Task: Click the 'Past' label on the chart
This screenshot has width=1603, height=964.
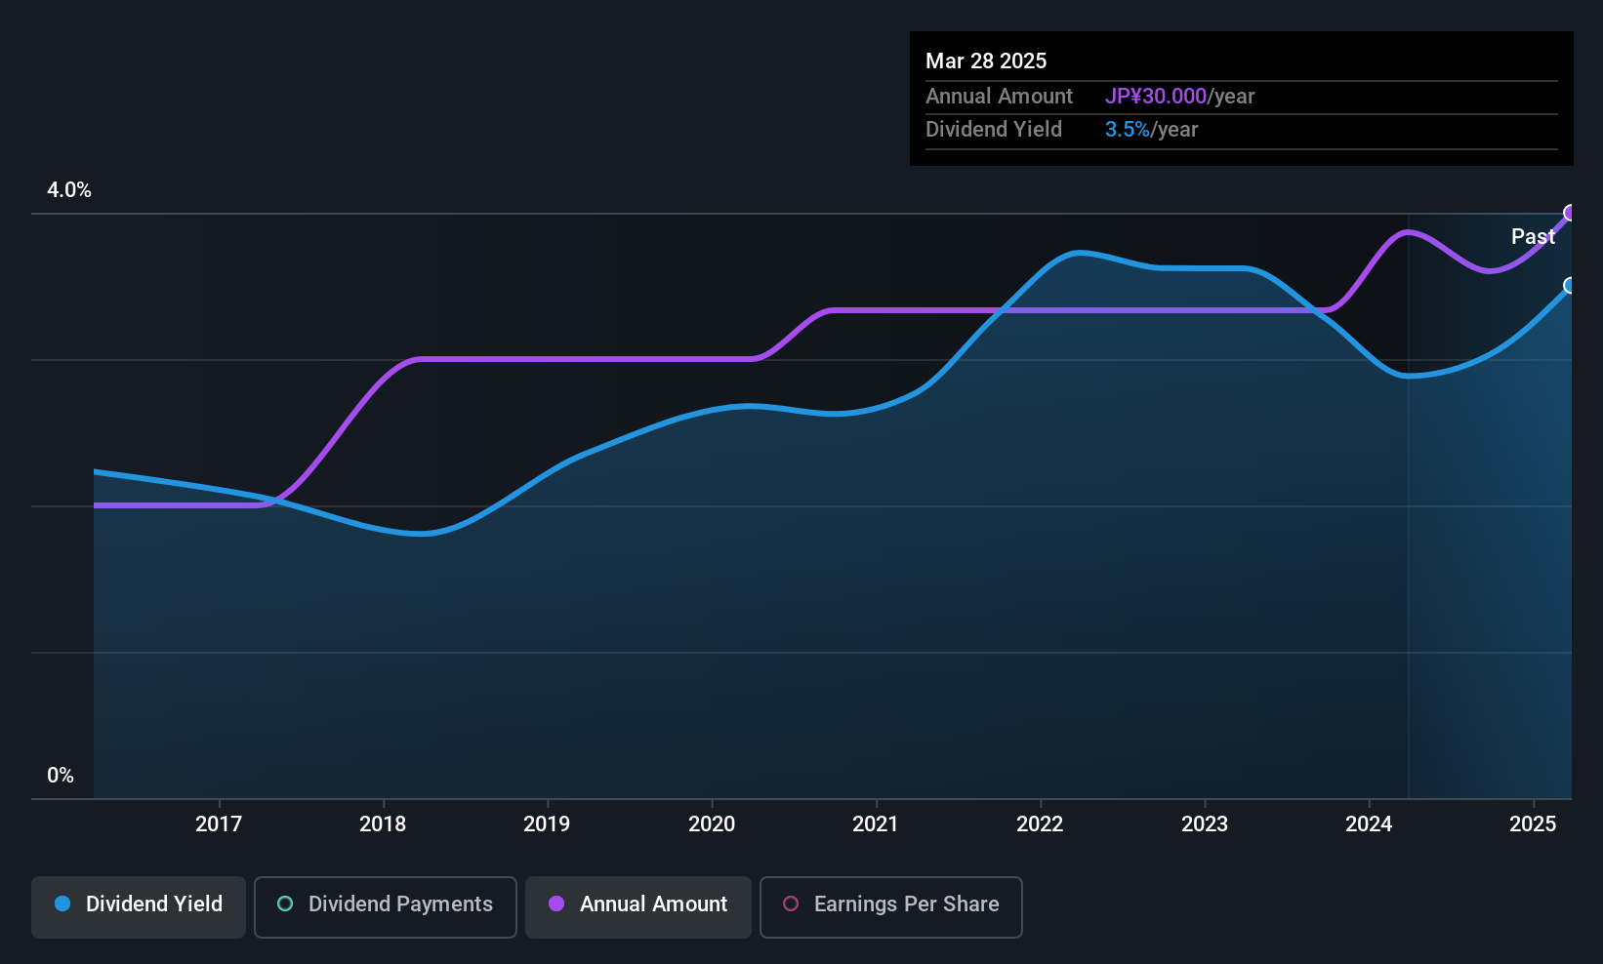Action: 1532,237
